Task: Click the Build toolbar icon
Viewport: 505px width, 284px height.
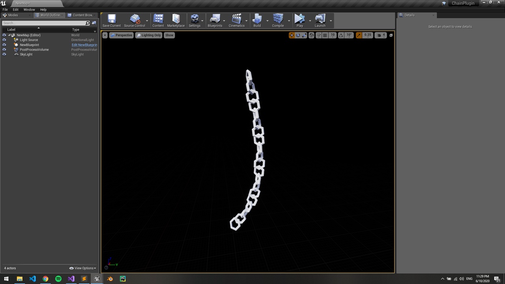Action: pos(257,21)
